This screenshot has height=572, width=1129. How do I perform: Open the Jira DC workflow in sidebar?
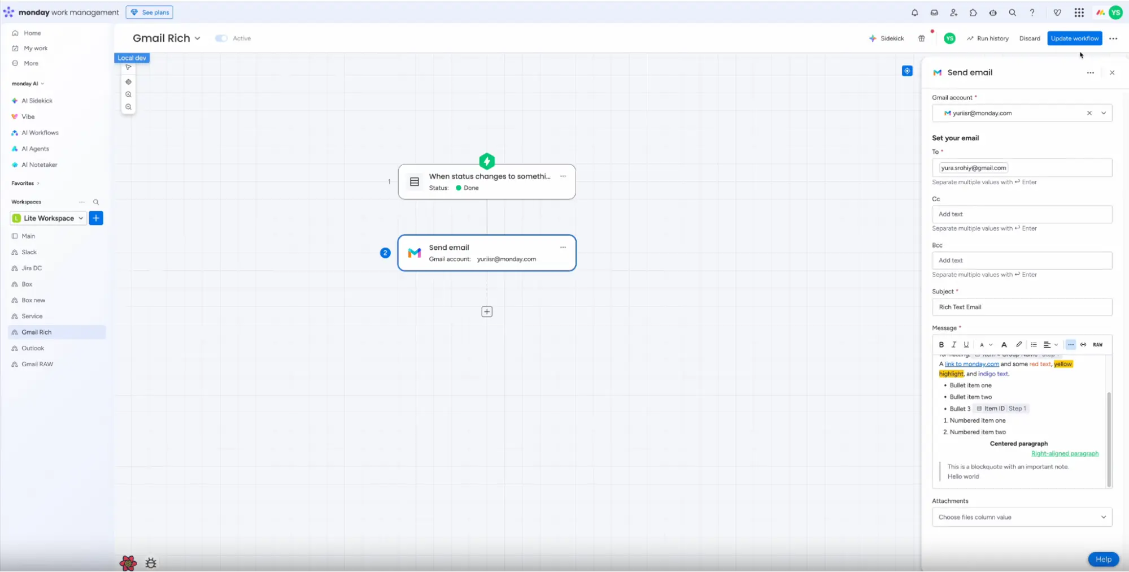coord(32,268)
